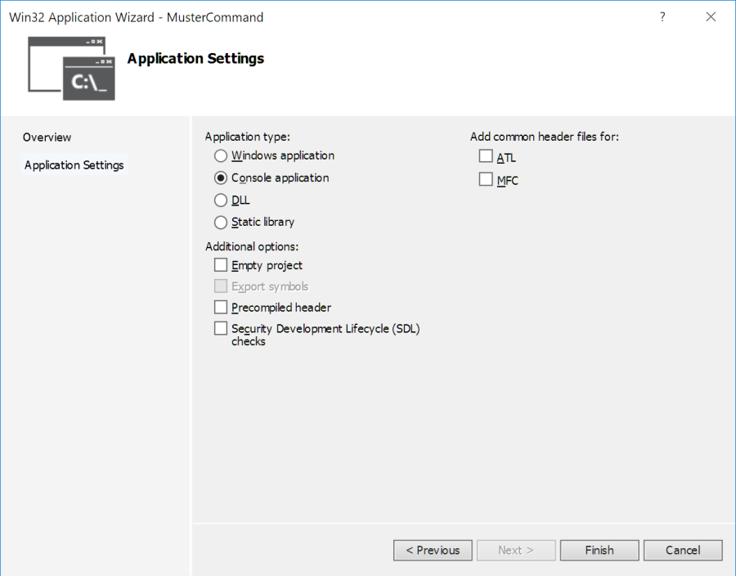Image resolution: width=736 pixels, height=576 pixels.
Task: Close the wizard dialog window
Action: tap(711, 17)
